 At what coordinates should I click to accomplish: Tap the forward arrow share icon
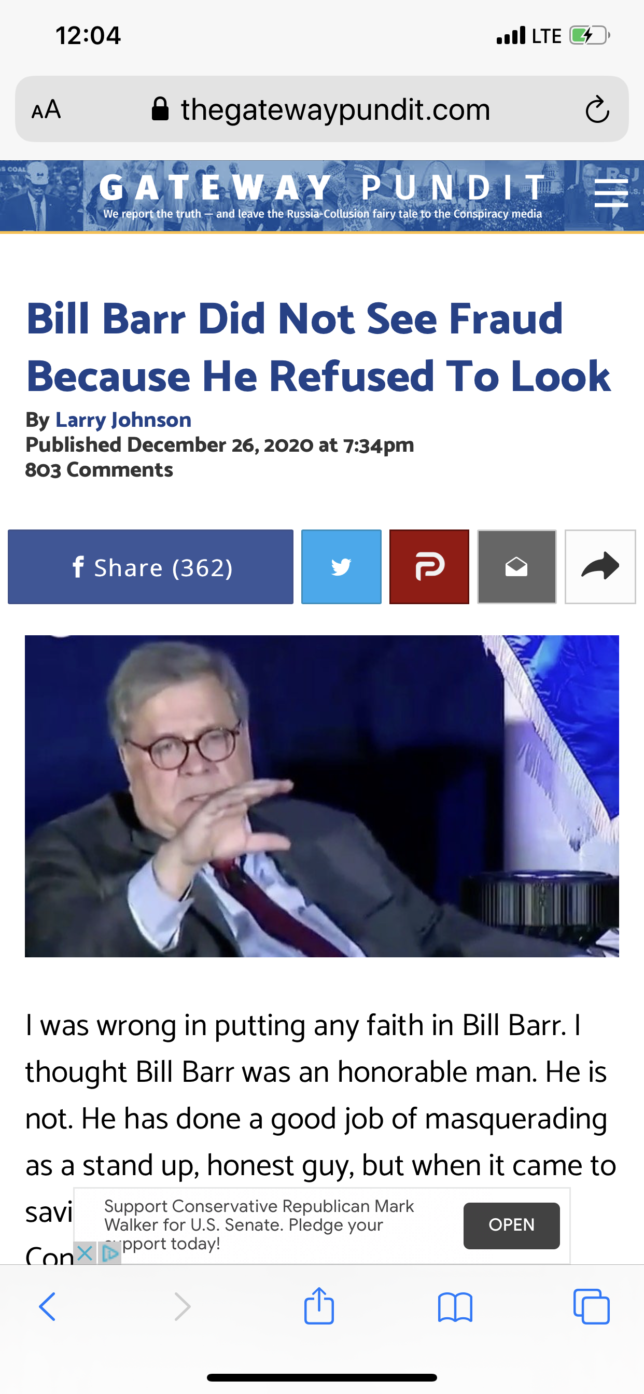[x=600, y=567]
